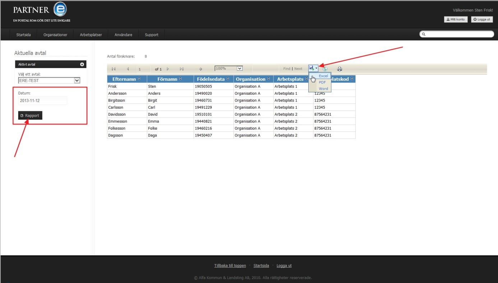Viewport: 498px width, 283px height.
Task: Click the search magnifier icon
Action: [424, 34]
